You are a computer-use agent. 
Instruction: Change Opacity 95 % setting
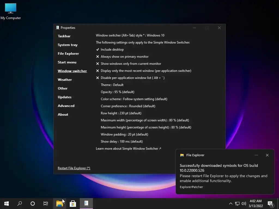(117, 92)
